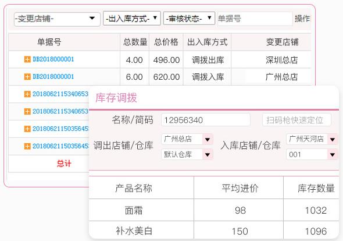Image resolution: width=343 pixels, height=241 pixels.
Task: Click the 496.00 price cell
Action: click(x=166, y=60)
